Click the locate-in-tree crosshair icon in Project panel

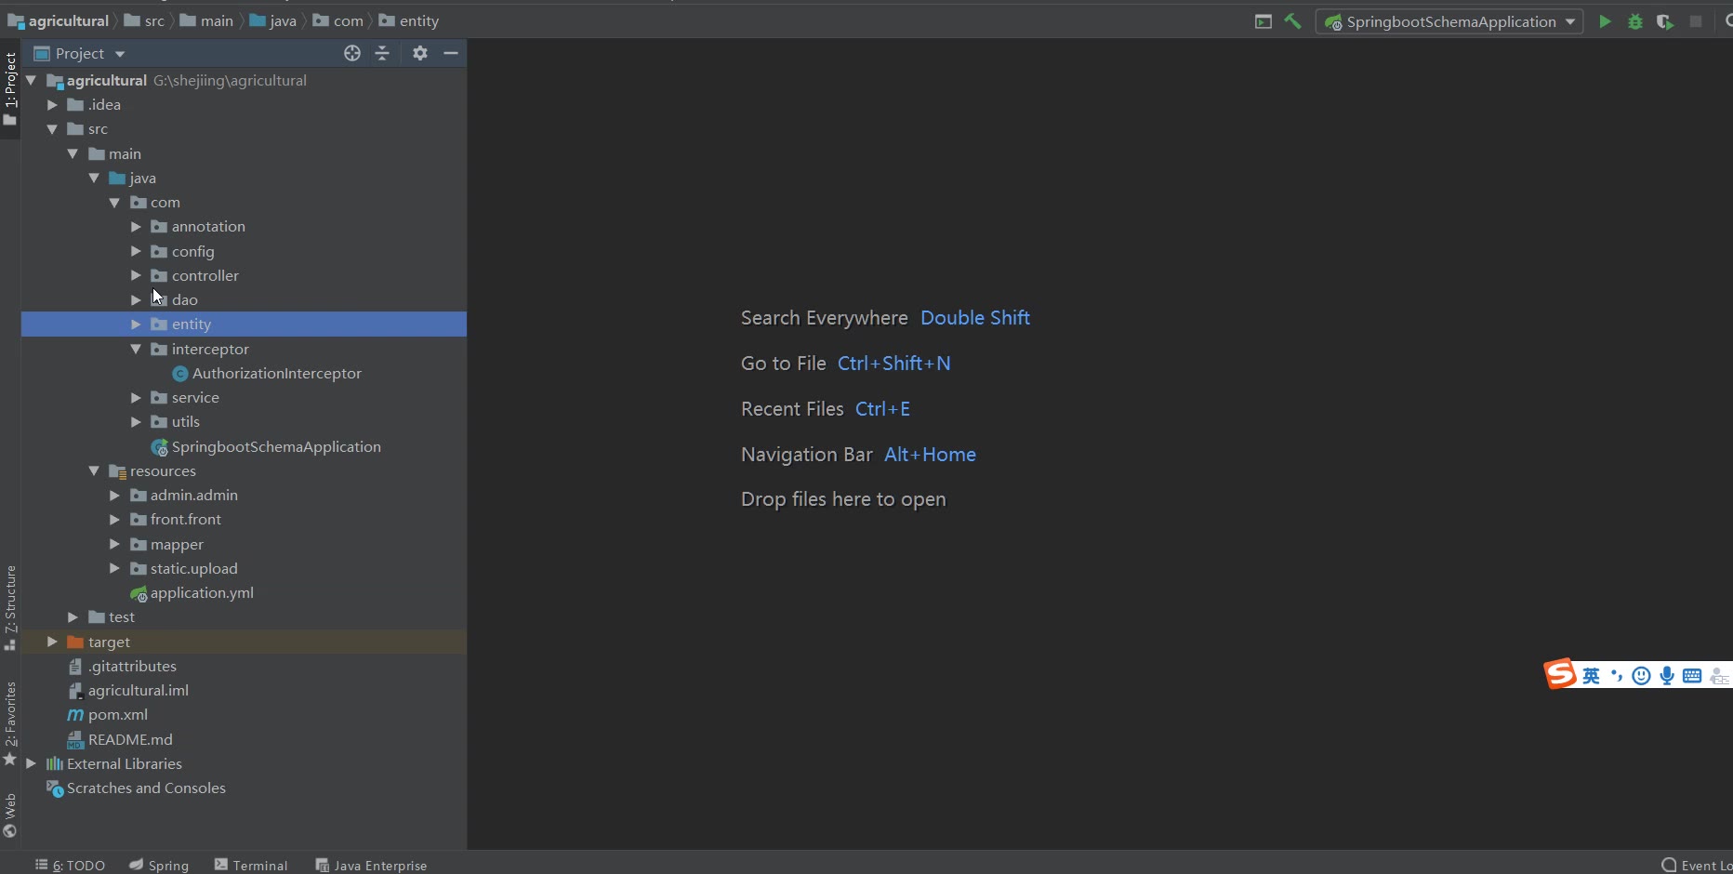(351, 53)
